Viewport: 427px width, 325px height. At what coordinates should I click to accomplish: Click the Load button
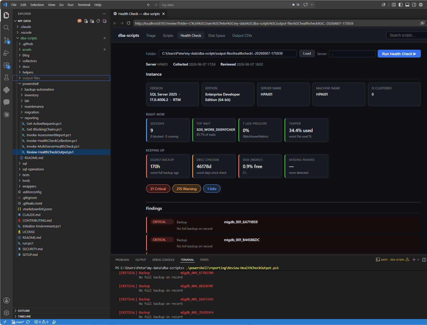307,54
